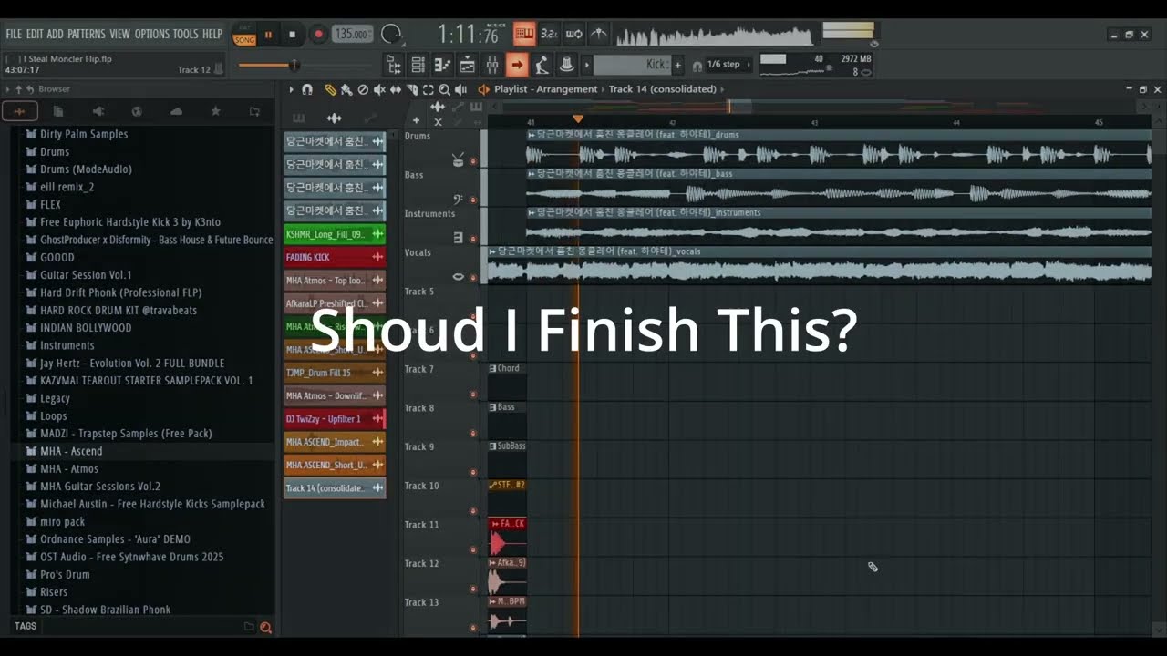Click the Vocals track lips icon
Screen dimensions: 1167x656
point(458,276)
